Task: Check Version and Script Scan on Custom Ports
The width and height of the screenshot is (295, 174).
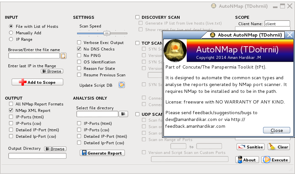Action: (x=144, y=152)
